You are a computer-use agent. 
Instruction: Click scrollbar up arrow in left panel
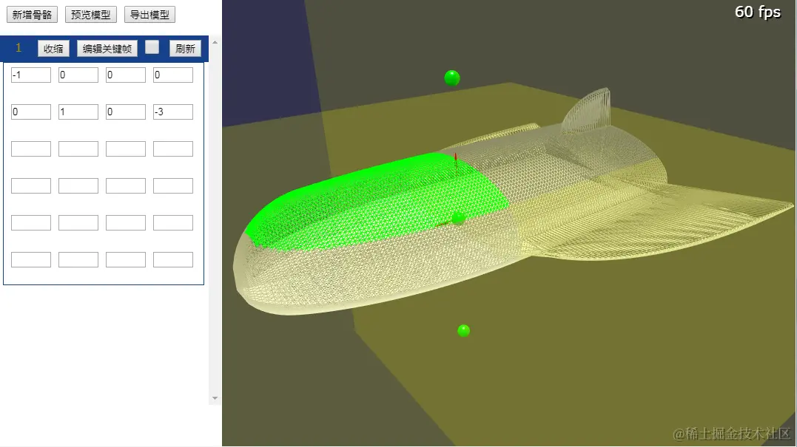coord(215,43)
